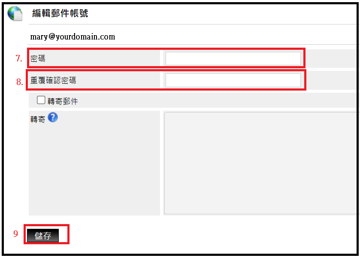
Task: Click the 轉寄郵件 checkbox label text
Action: 63,101
